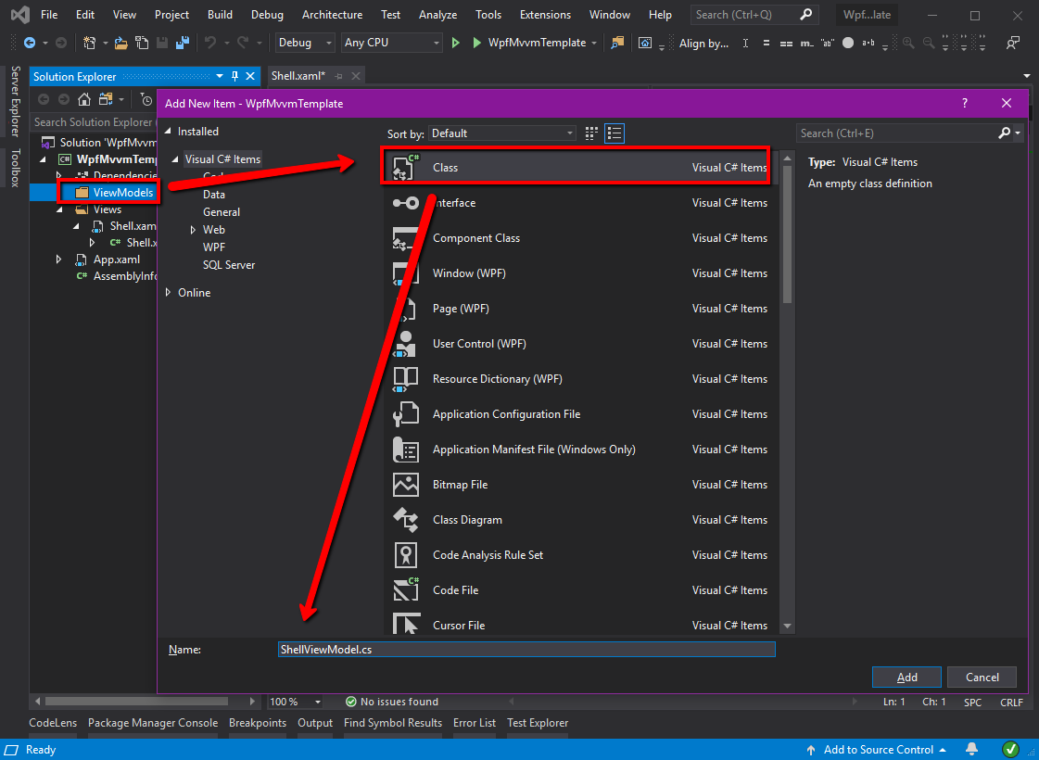Viewport: 1039px width, 760px height.
Task: Expand the Web category node
Action: click(x=193, y=229)
